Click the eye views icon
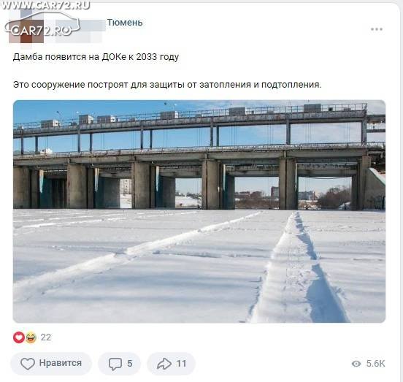This screenshot has width=403, height=382. (356, 364)
